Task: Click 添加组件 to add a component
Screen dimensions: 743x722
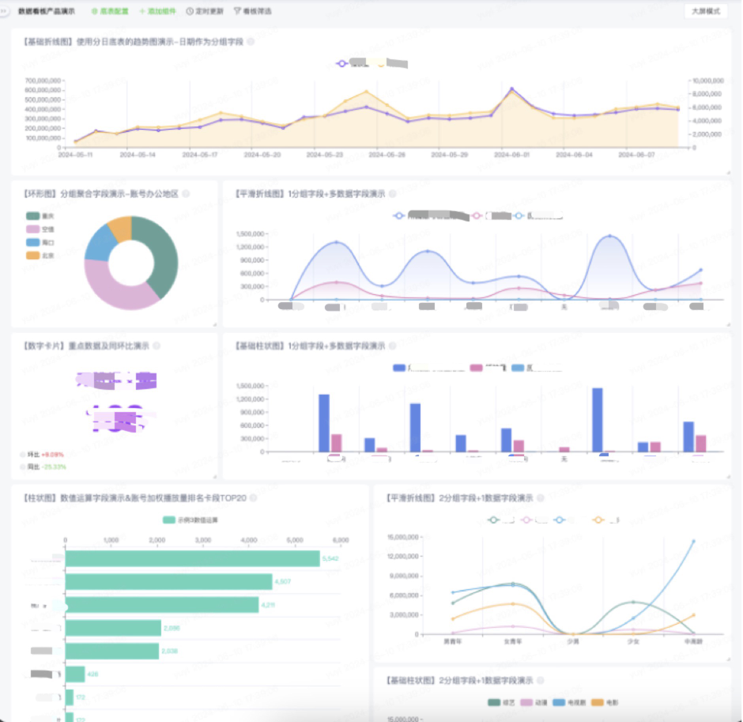Action: 157,11
